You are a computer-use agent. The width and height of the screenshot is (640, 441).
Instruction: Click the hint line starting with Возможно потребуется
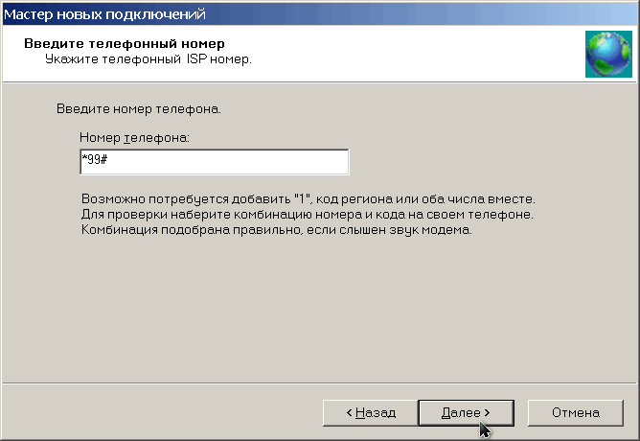[309, 198]
